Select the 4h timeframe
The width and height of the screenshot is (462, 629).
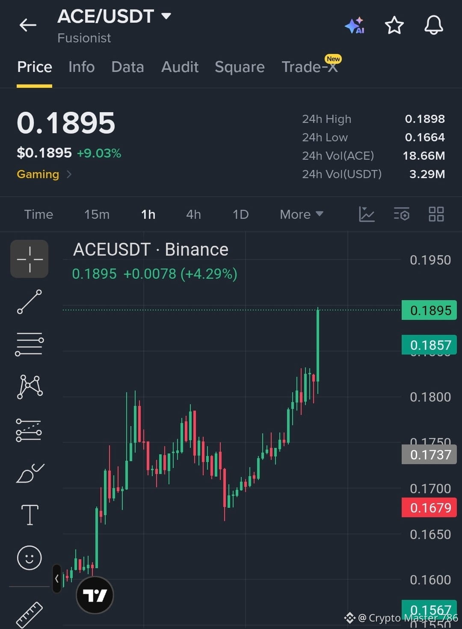click(x=193, y=214)
